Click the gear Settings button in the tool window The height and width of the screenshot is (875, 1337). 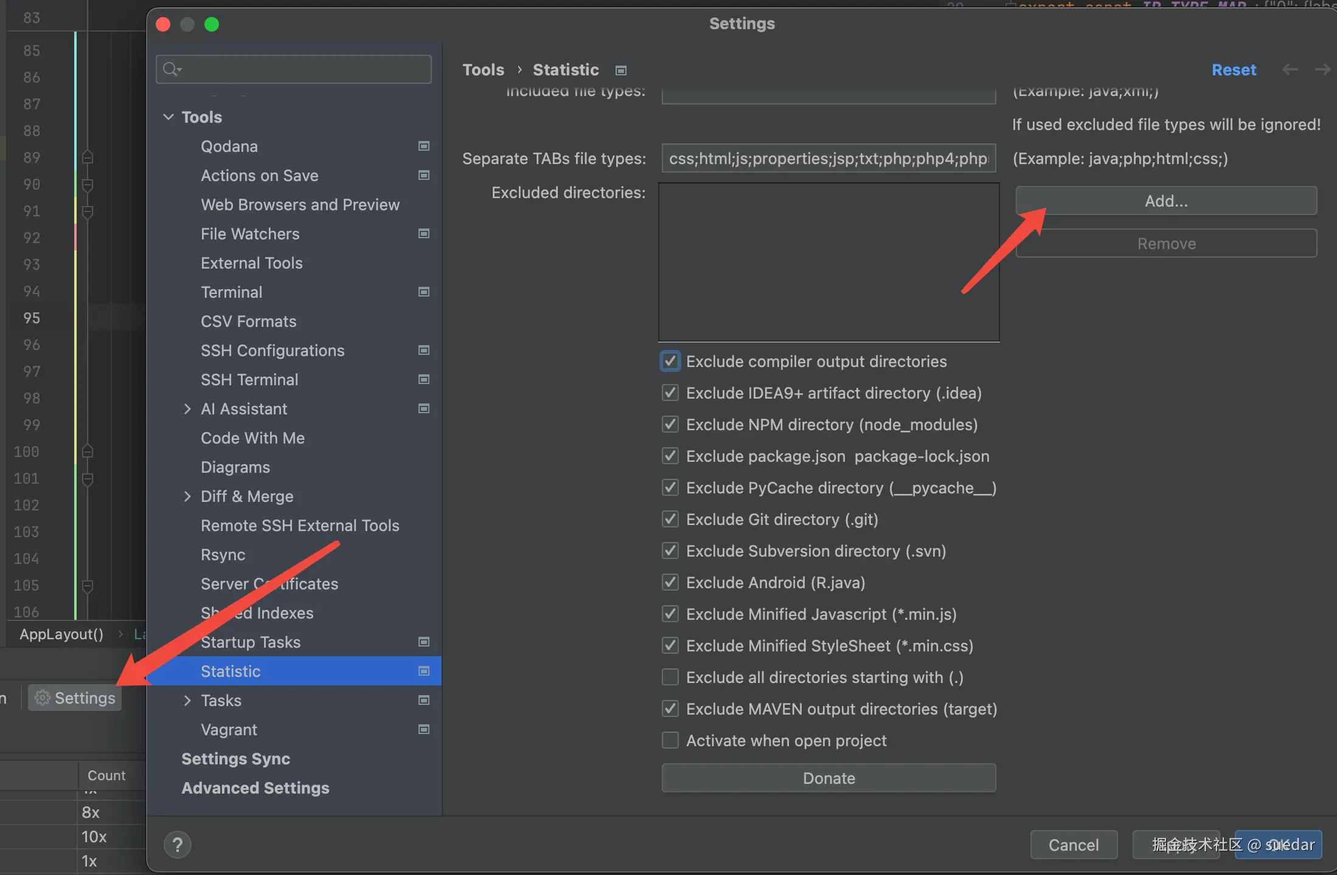pyautogui.click(x=75, y=698)
